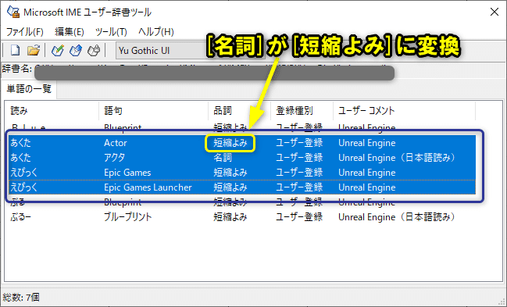Screen dimensions: 507x307
Task: Close the Microsoft IME dictionary tool window
Action: 494,12
